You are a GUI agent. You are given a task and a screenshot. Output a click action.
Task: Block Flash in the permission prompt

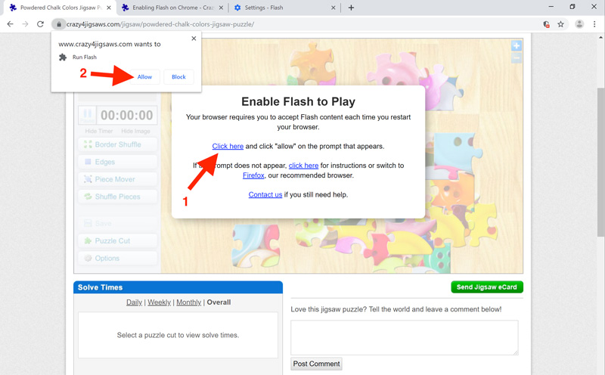coord(178,77)
